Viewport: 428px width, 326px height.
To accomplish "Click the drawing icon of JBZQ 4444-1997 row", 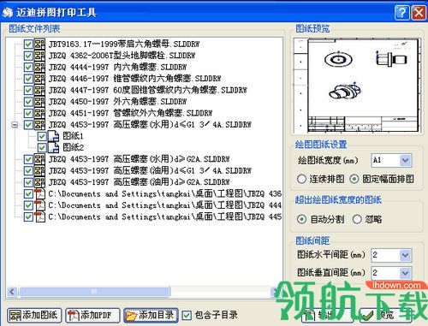I will (x=39, y=67).
